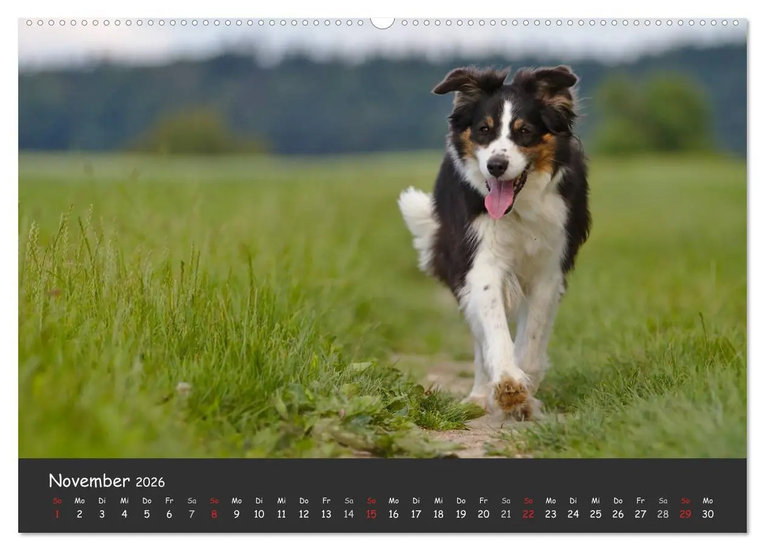Select the red date 15
This screenshot has height=551, width=765.
click(x=372, y=513)
